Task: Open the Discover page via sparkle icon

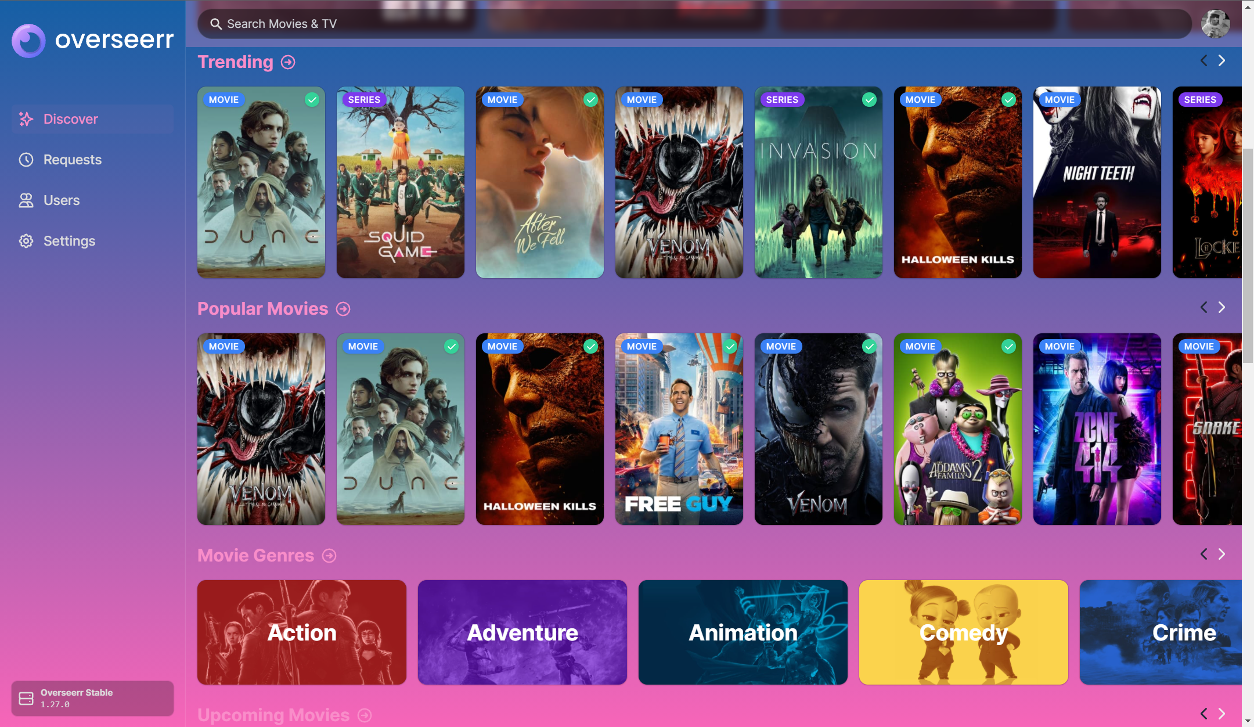Action: tap(26, 119)
